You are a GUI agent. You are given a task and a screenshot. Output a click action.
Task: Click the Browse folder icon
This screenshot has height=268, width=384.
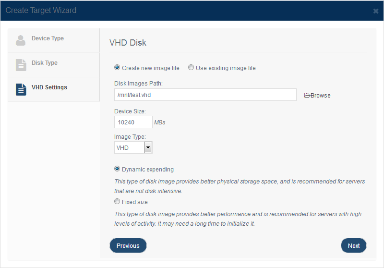click(307, 95)
